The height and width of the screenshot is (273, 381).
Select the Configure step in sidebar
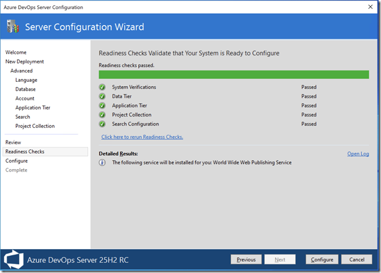17,161
